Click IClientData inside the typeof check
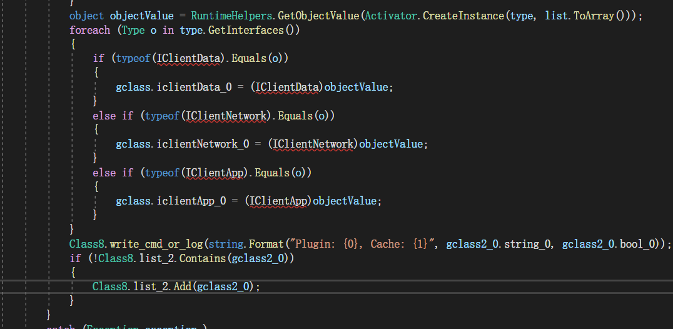The image size is (673, 329). [x=188, y=59]
